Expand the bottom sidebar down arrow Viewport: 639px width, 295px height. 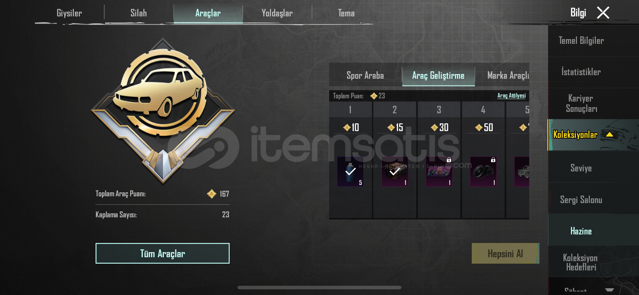(609, 290)
